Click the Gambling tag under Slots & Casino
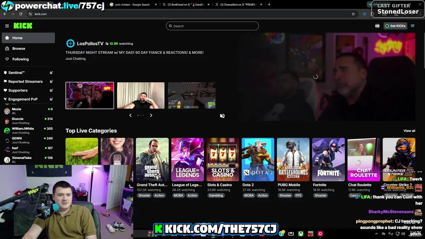The height and width of the screenshot is (239, 425). pos(216,196)
